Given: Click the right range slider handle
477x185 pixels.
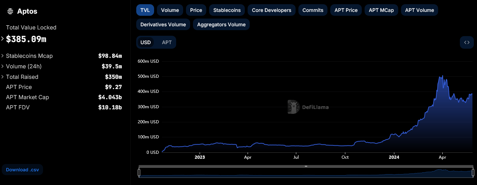Looking at the screenshot, I should [473, 172].
